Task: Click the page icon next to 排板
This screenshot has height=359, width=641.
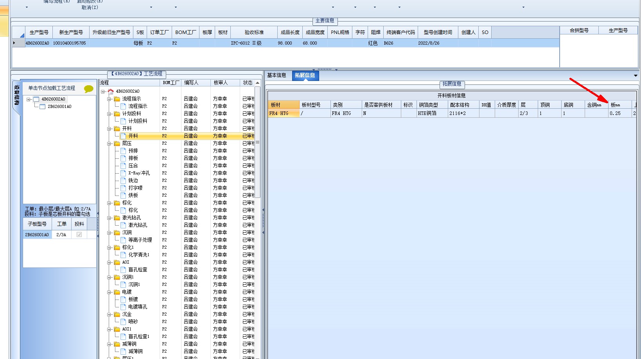Action: (124, 158)
